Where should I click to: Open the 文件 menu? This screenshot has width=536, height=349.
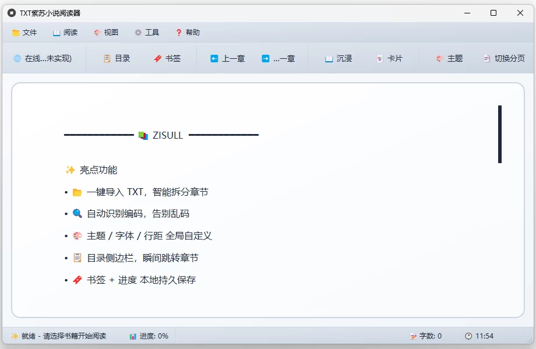[24, 33]
